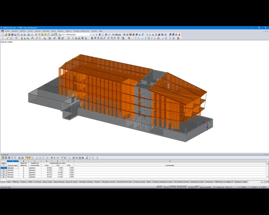Screen dimensions: 269x215
Task: Click the New model icon
Action: point(3,34)
